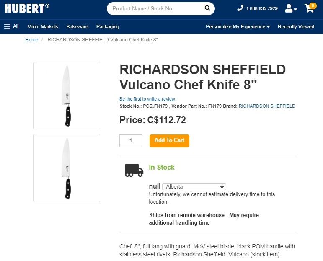Click the quantity input field
Image resolution: width=323 pixels, height=261 pixels.
click(131, 140)
